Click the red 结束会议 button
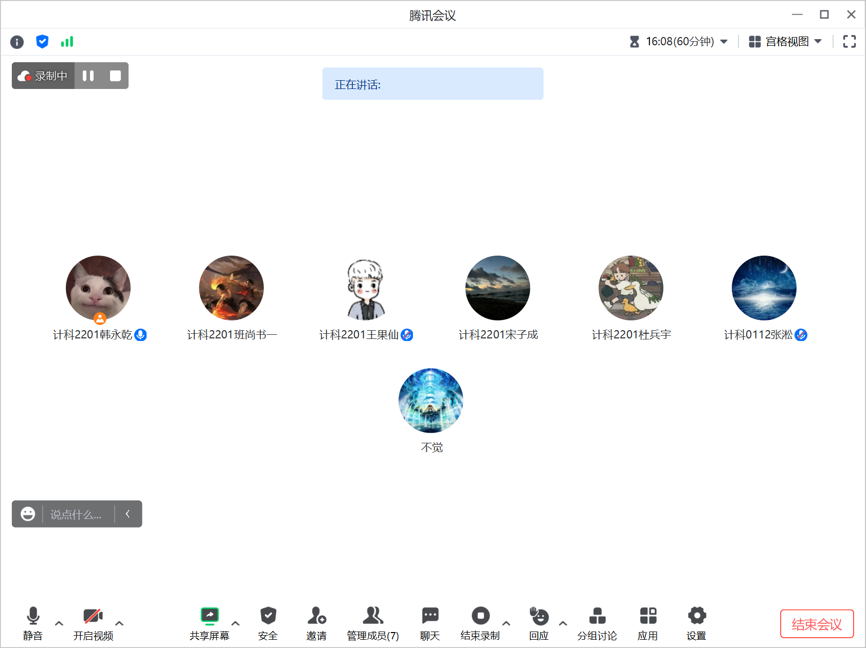866x648 pixels. point(817,624)
